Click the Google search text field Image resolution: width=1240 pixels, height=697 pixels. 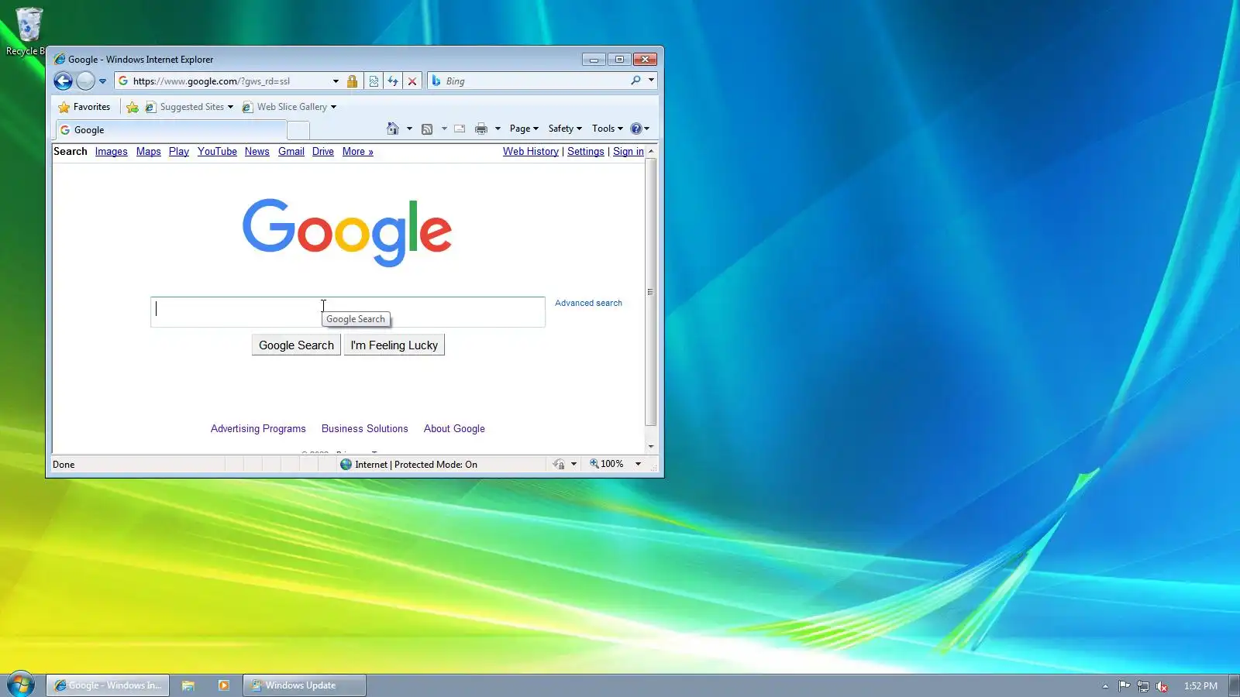click(x=348, y=312)
